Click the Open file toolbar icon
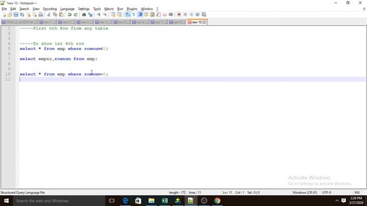This screenshot has width=367, height=206. [x=10, y=14]
